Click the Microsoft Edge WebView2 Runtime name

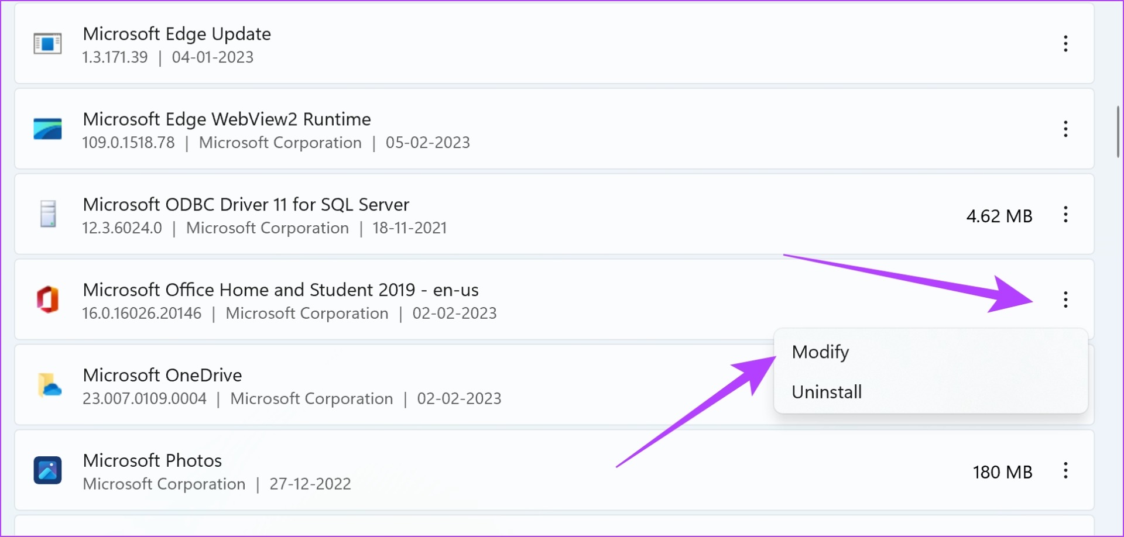(227, 119)
